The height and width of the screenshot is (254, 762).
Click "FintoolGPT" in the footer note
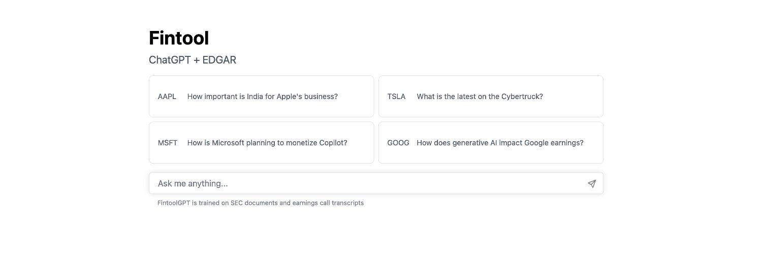174,203
